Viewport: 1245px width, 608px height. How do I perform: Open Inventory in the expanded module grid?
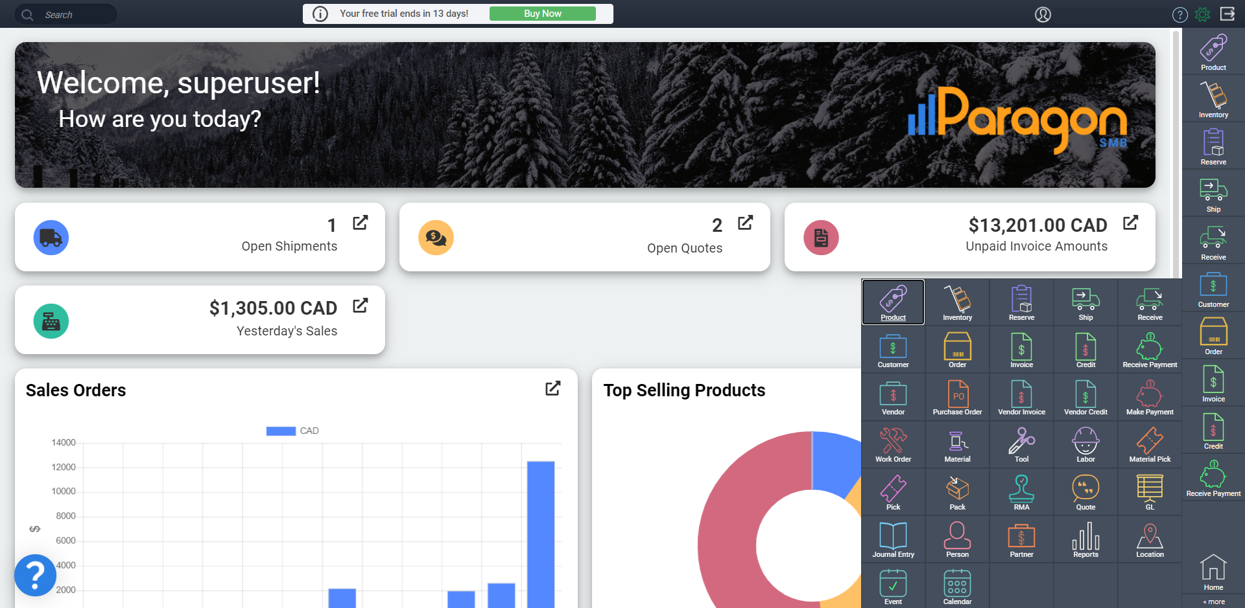(957, 302)
